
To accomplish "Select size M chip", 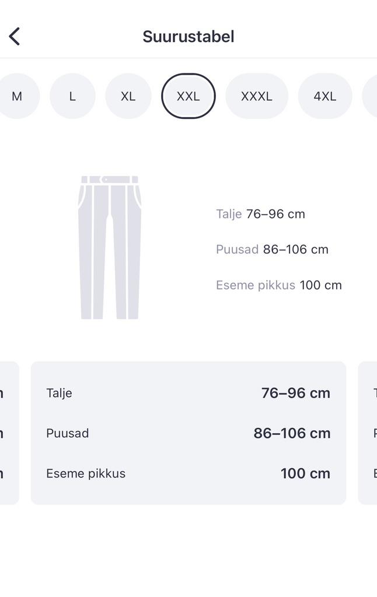I will point(17,96).
